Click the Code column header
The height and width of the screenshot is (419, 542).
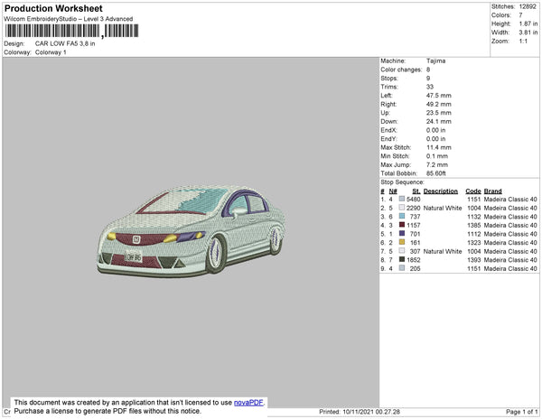(x=473, y=191)
